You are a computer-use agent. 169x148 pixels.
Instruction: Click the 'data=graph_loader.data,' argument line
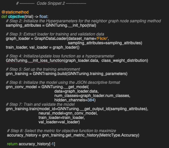(77, 91)
